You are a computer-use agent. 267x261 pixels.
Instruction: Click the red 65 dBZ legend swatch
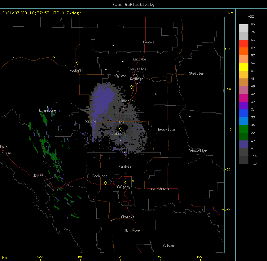tap(243, 43)
